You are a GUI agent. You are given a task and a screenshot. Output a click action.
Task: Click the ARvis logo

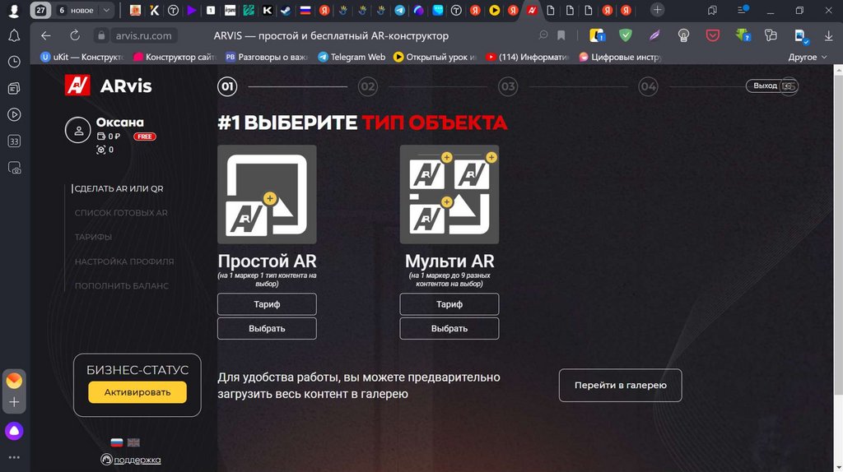click(108, 86)
